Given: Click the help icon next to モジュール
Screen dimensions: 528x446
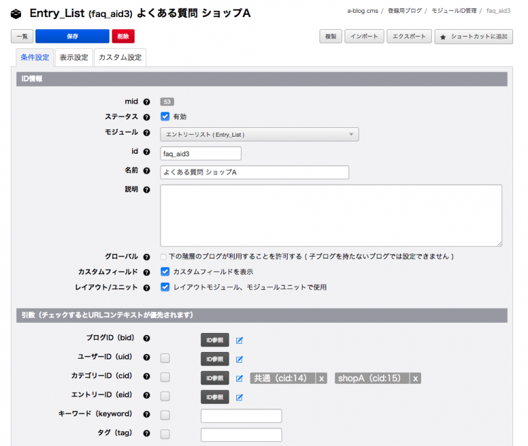Looking at the screenshot, I should click(146, 133).
